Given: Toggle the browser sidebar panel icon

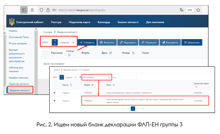Looking at the screenshot, I should 24,10.
